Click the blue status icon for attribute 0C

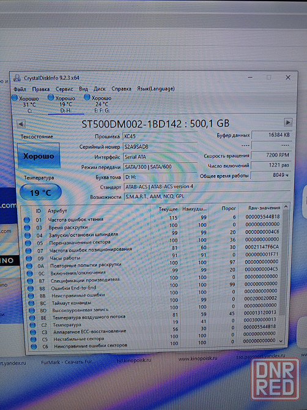(x=30, y=274)
